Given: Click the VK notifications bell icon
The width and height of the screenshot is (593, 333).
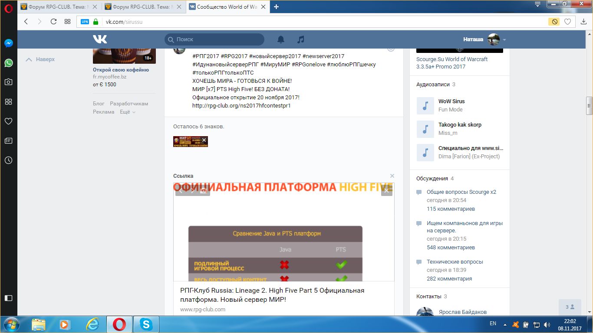Looking at the screenshot, I should point(281,39).
